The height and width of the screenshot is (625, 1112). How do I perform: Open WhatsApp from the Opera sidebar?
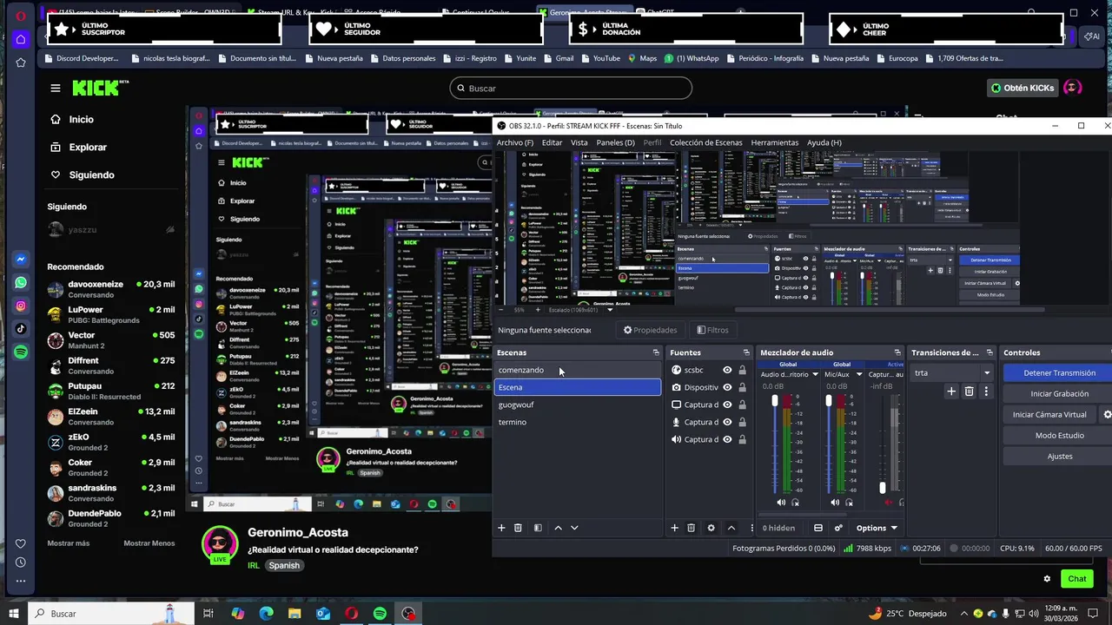point(21,283)
